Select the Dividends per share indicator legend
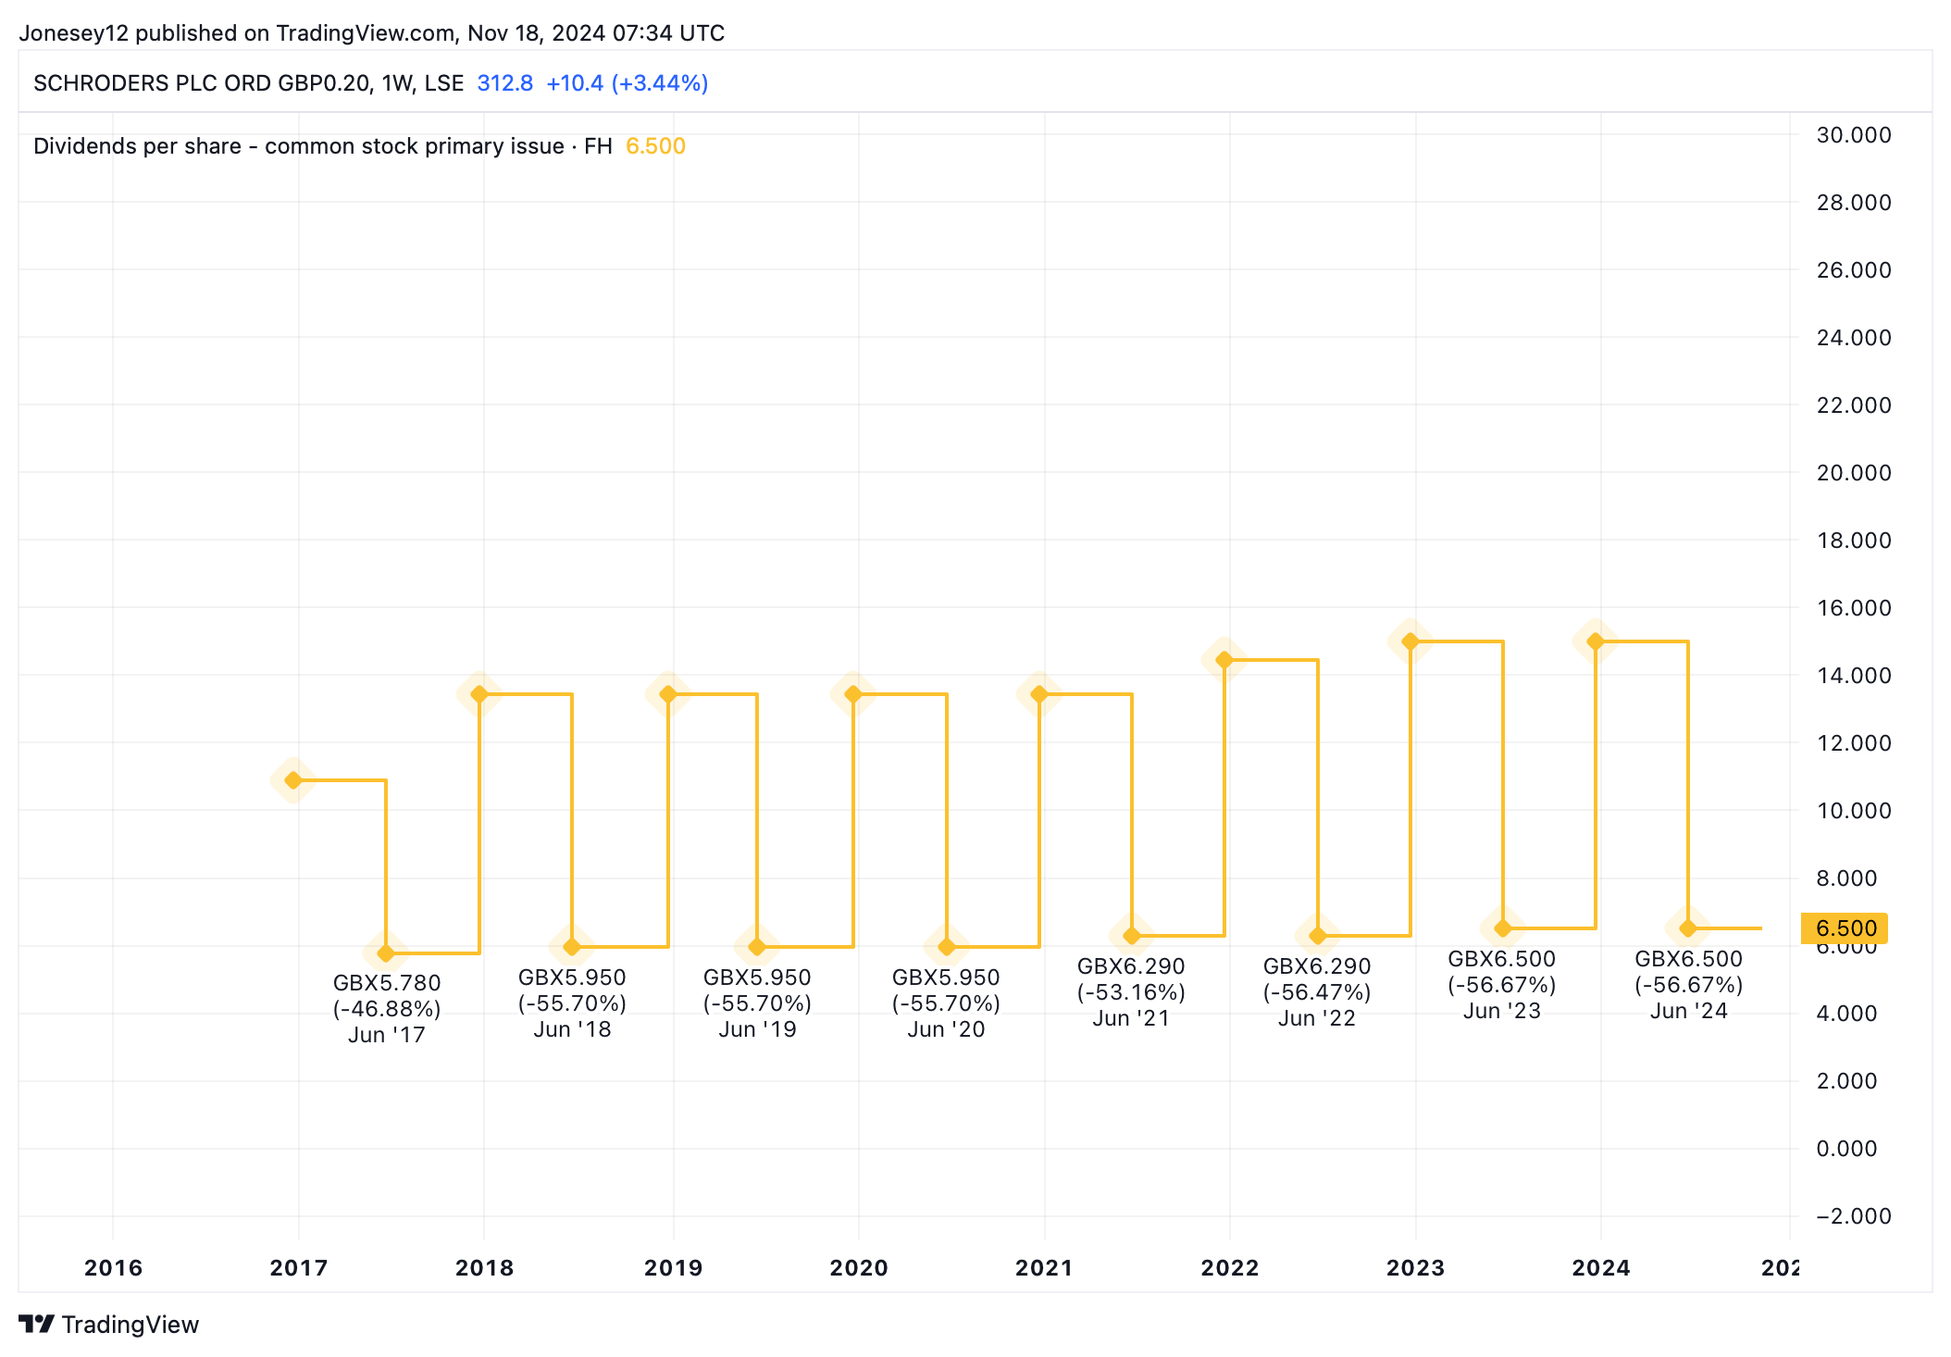The image size is (1951, 1357). [323, 146]
